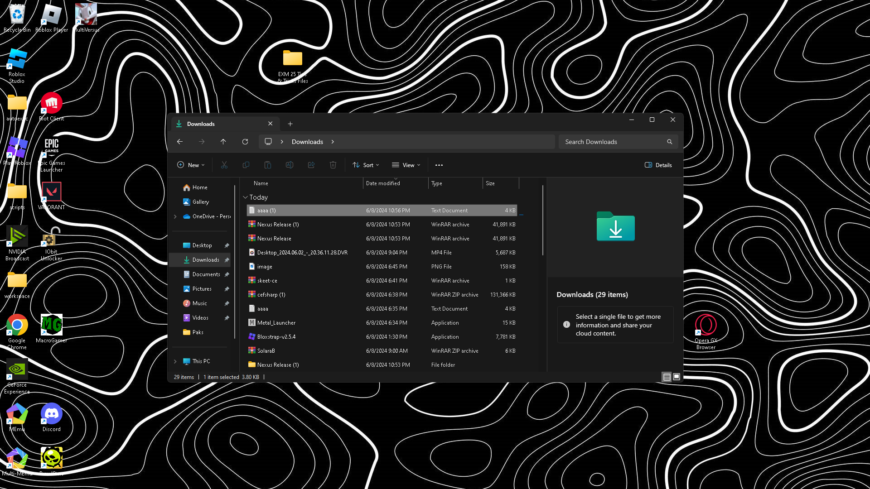Click the Delete trash can icon
The image size is (870, 489).
click(x=333, y=165)
